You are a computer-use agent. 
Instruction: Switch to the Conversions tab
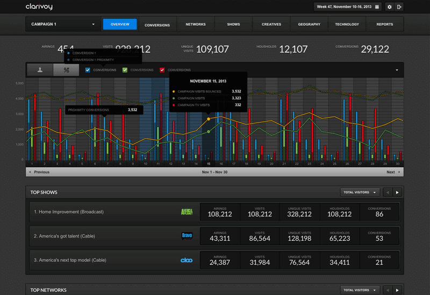coord(157,25)
